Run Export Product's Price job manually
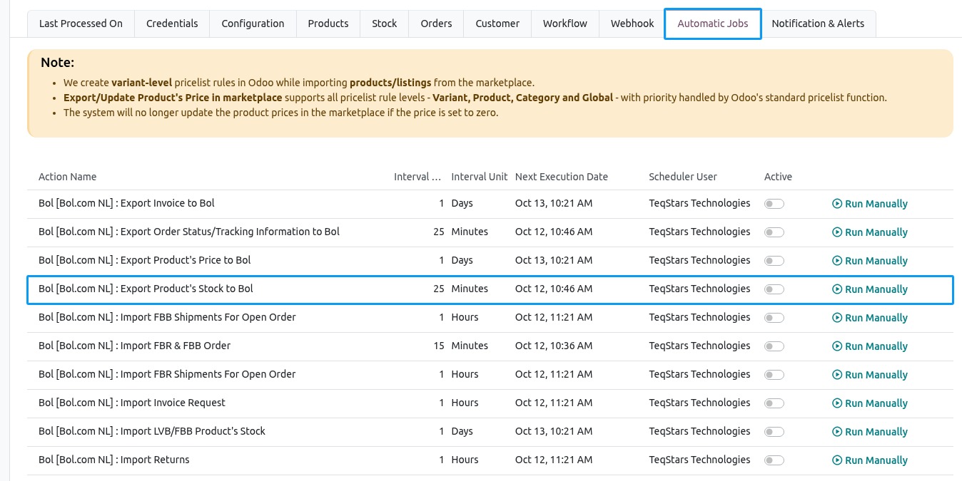This screenshot has height=481, width=962. [x=870, y=261]
